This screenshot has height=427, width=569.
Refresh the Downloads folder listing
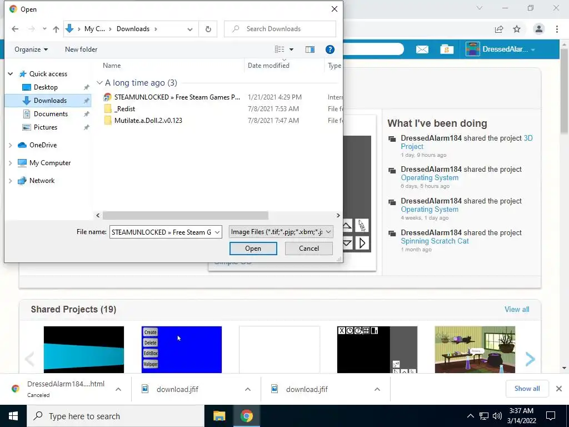208,29
